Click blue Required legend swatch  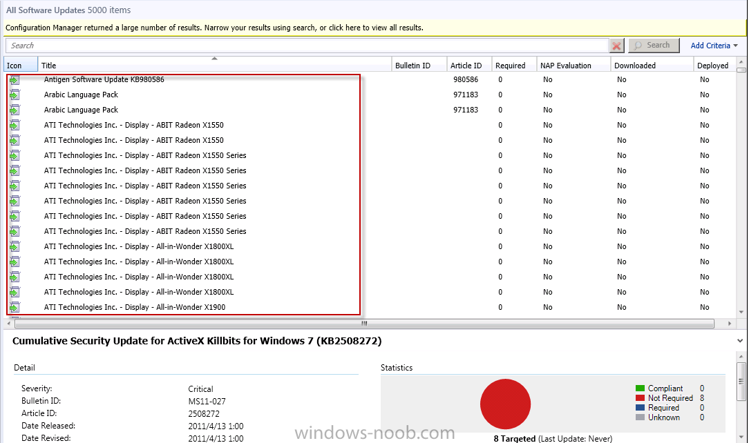click(640, 408)
